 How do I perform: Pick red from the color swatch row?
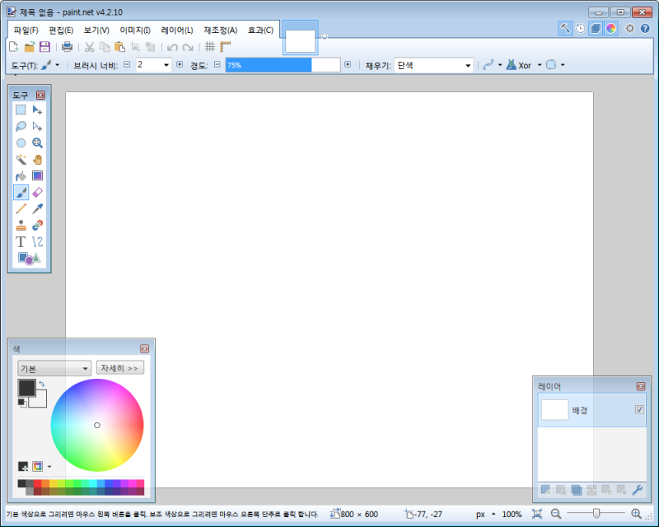pyautogui.click(x=38, y=483)
